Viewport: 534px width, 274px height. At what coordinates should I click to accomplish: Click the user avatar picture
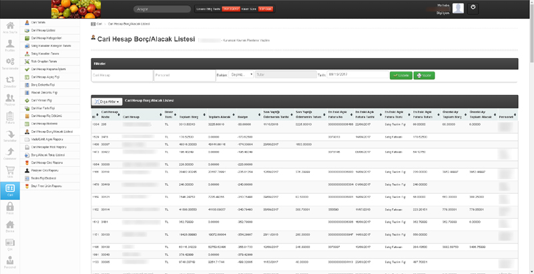click(x=458, y=8)
